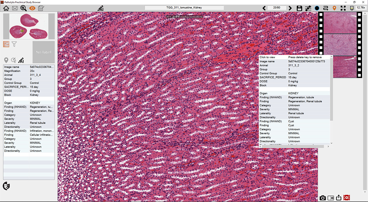Image resolution: width=368 pixels, height=202 pixels.
Task: Go to the Home screen icon
Action: coord(6,8)
